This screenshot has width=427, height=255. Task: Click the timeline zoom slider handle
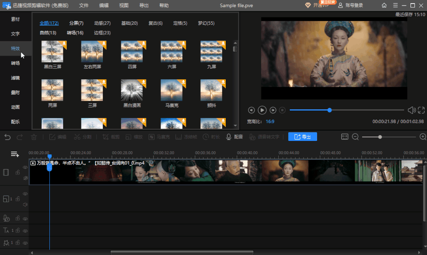click(380, 137)
